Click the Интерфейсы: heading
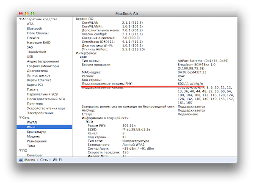 (86, 53)
